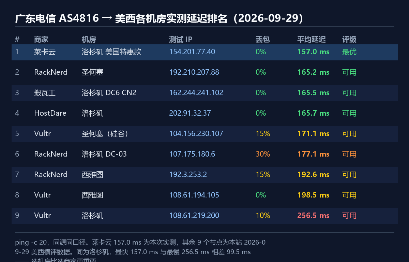Select RackNerd in the 192.3.253.2 row
Viewport: 409px width, 262px height.
click(x=51, y=175)
